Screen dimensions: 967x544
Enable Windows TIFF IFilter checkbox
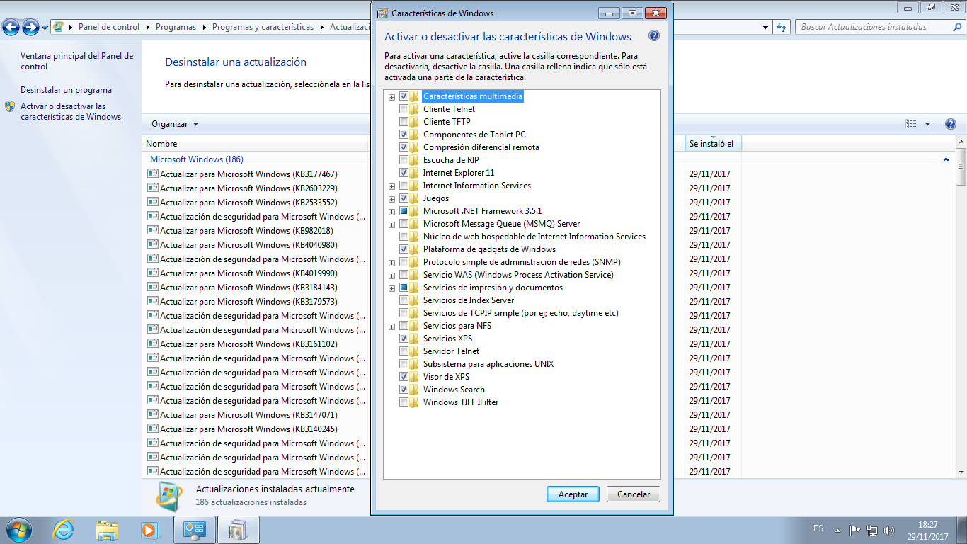click(x=404, y=402)
